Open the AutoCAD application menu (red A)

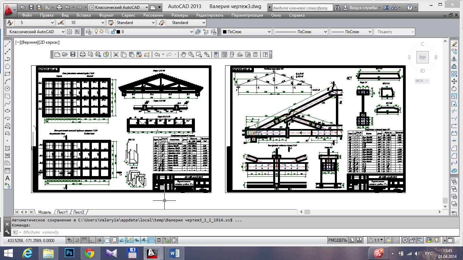[10, 11]
